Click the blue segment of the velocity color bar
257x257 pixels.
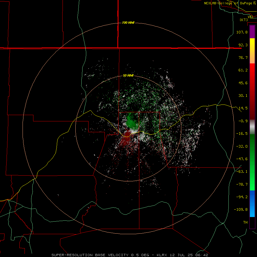252,204
